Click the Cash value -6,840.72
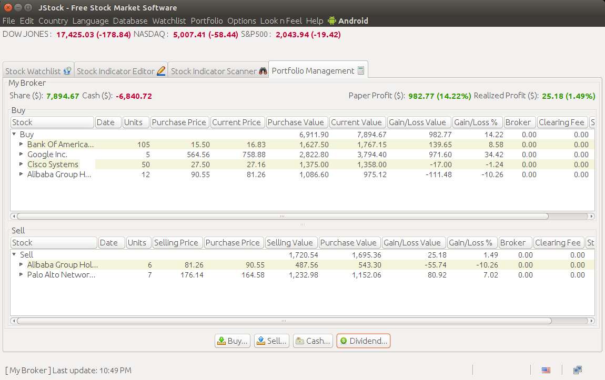This screenshot has height=380, width=605. 134,96
